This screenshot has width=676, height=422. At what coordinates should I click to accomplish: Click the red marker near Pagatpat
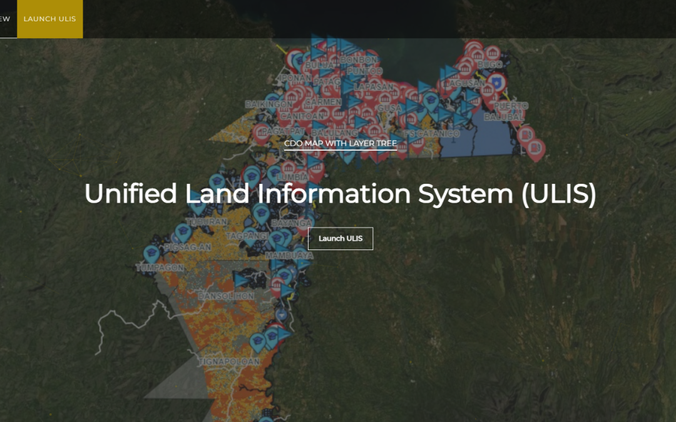[x=260, y=130]
